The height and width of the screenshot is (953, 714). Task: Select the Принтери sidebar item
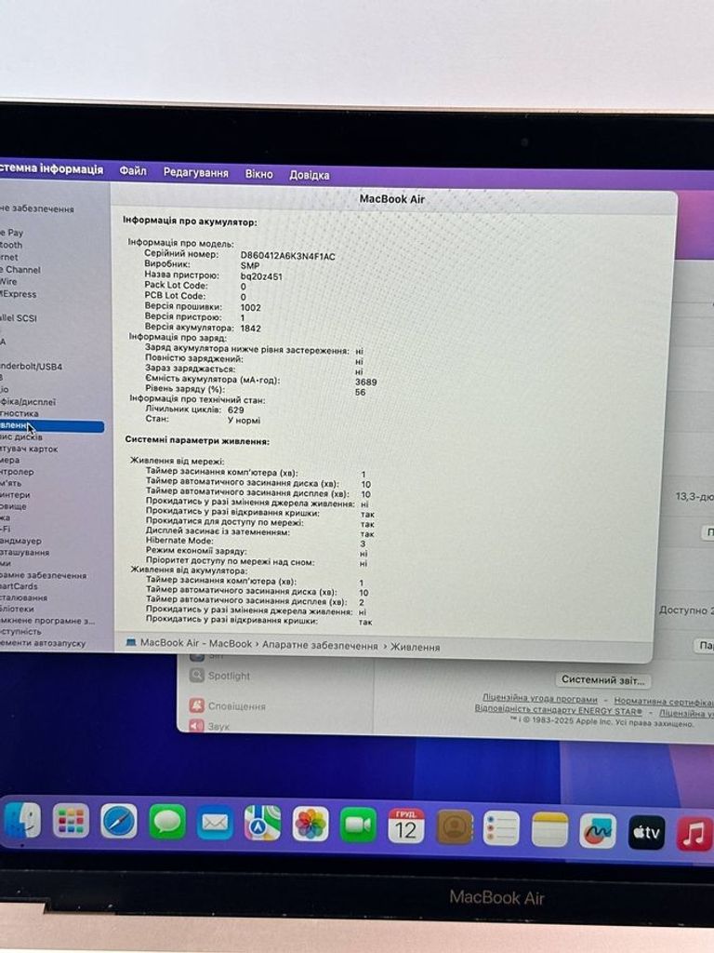(x=15, y=495)
